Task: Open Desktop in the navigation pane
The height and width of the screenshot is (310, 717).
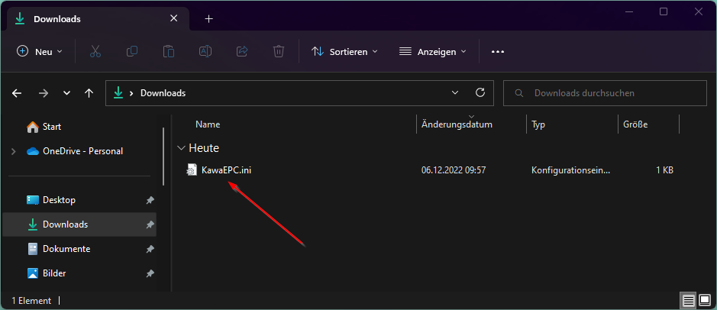Action: [x=59, y=200]
